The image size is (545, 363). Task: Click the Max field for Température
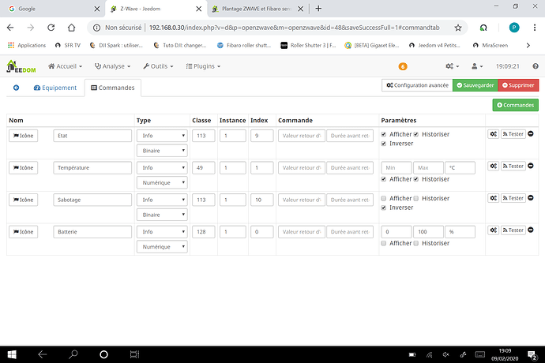click(x=427, y=167)
